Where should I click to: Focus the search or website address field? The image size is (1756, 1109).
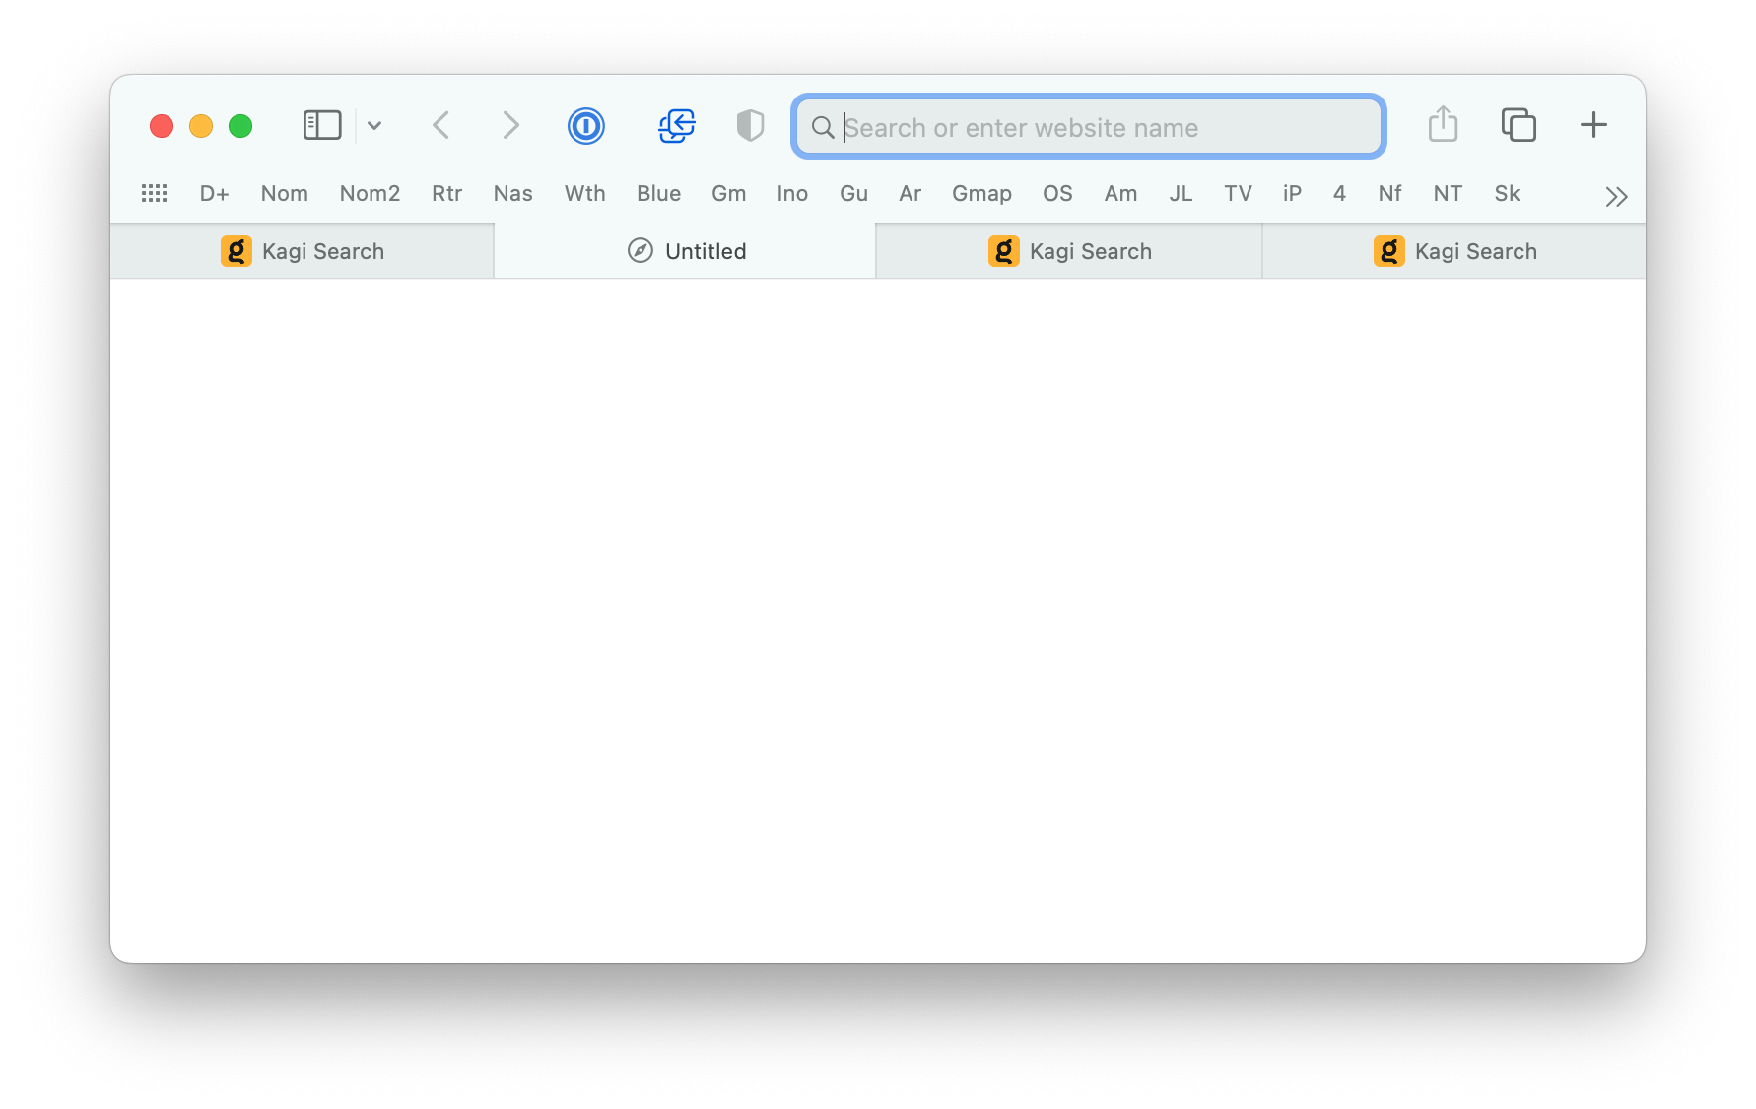(1104, 128)
